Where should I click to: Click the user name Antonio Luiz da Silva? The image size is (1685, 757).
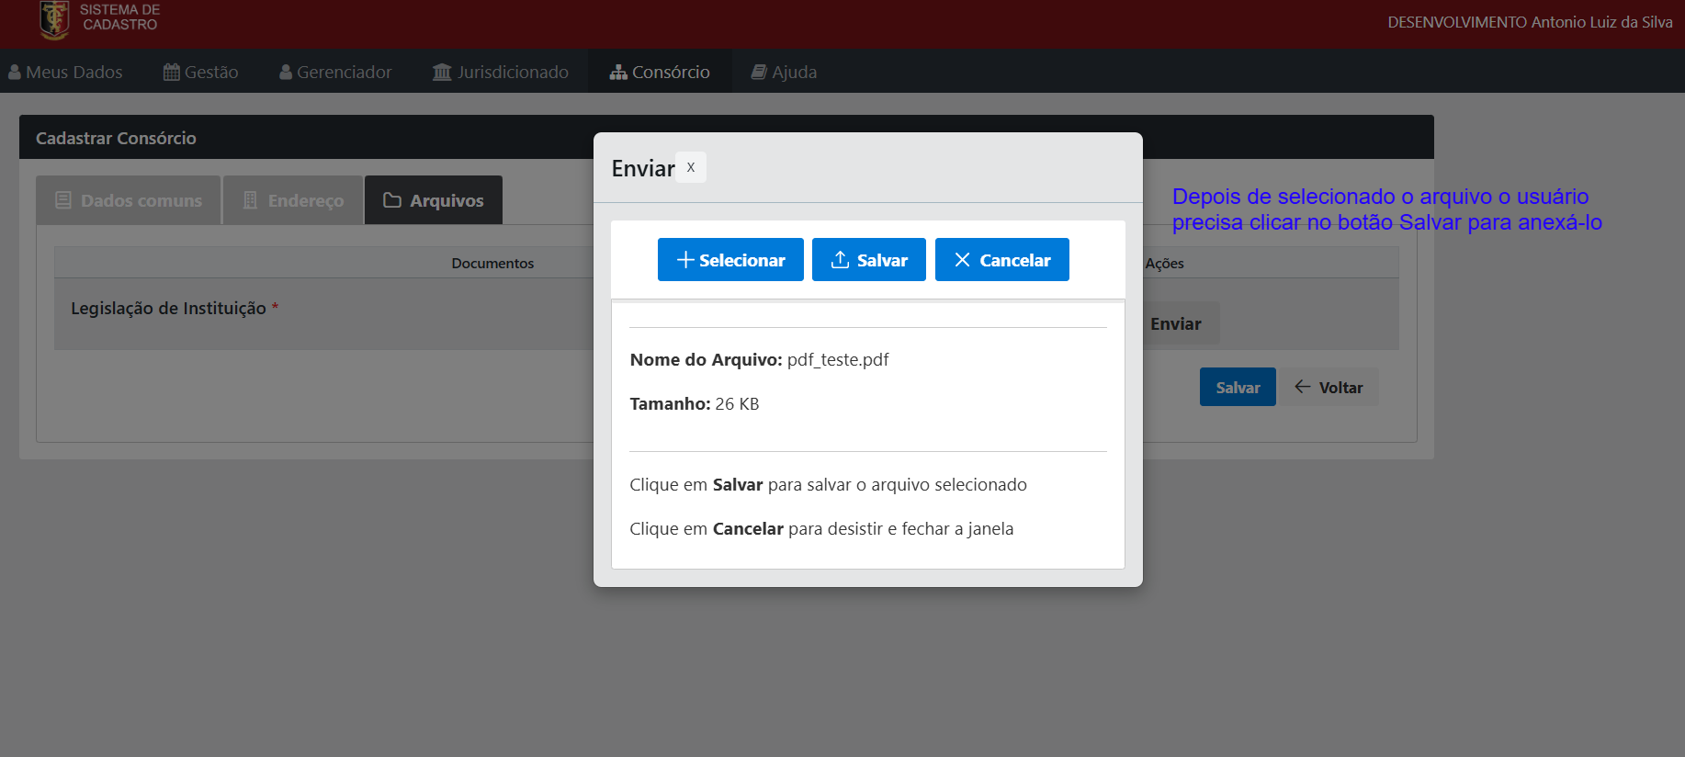pos(1601,22)
